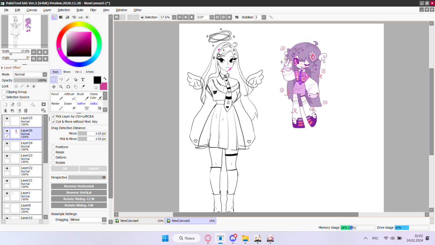The image size is (435, 245).
Task: Choose the Eraser tool
Action: pos(70,106)
